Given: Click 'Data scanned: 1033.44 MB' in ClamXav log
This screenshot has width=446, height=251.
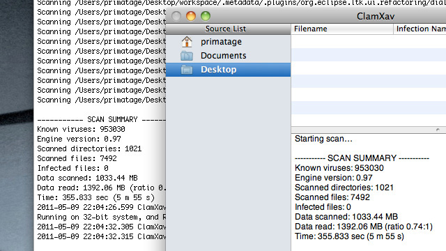Looking at the screenshot, I should click(x=346, y=217).
